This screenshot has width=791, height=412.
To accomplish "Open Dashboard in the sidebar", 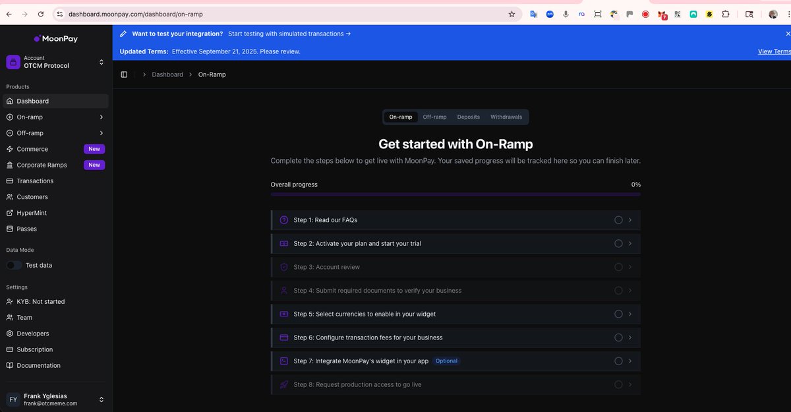I will point(56,101).
